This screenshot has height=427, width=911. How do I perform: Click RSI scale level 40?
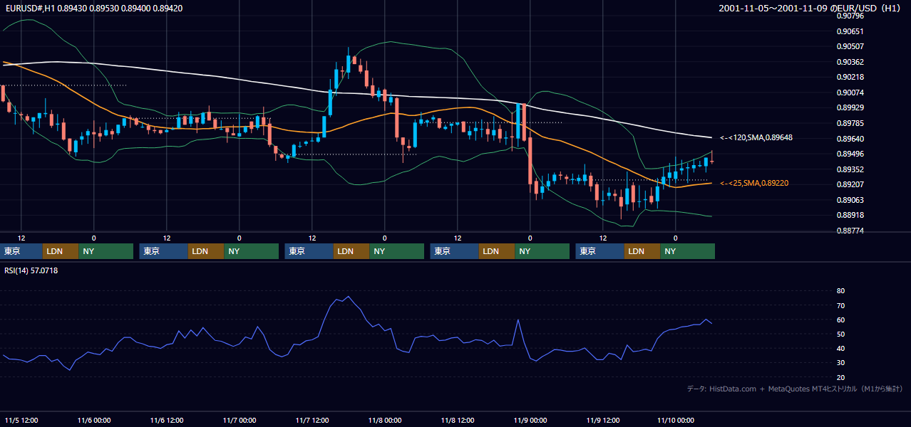click(840, 349)
